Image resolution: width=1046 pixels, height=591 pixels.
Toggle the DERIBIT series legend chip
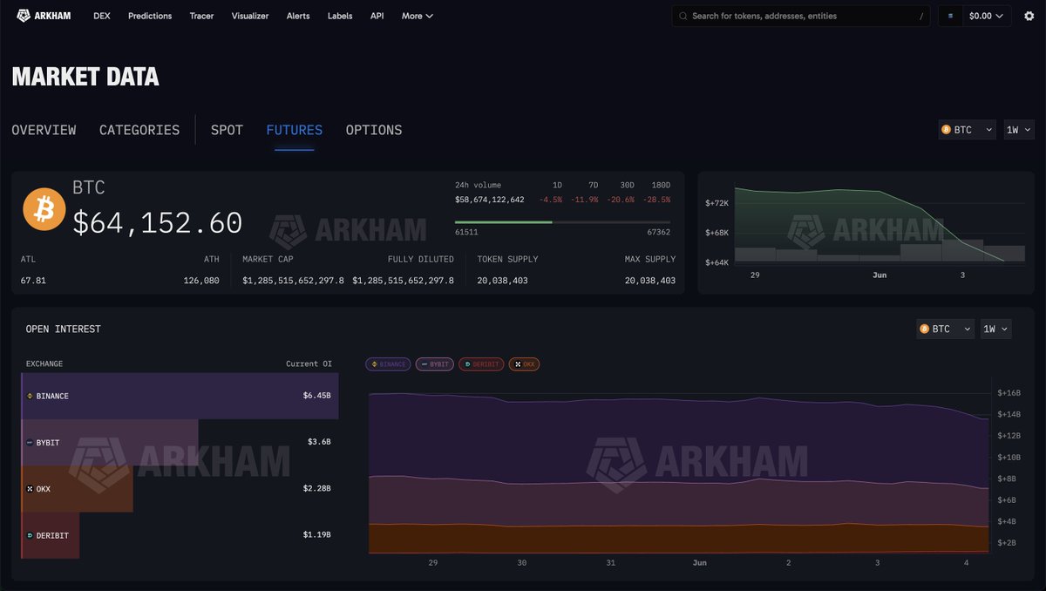click(481, 363)
